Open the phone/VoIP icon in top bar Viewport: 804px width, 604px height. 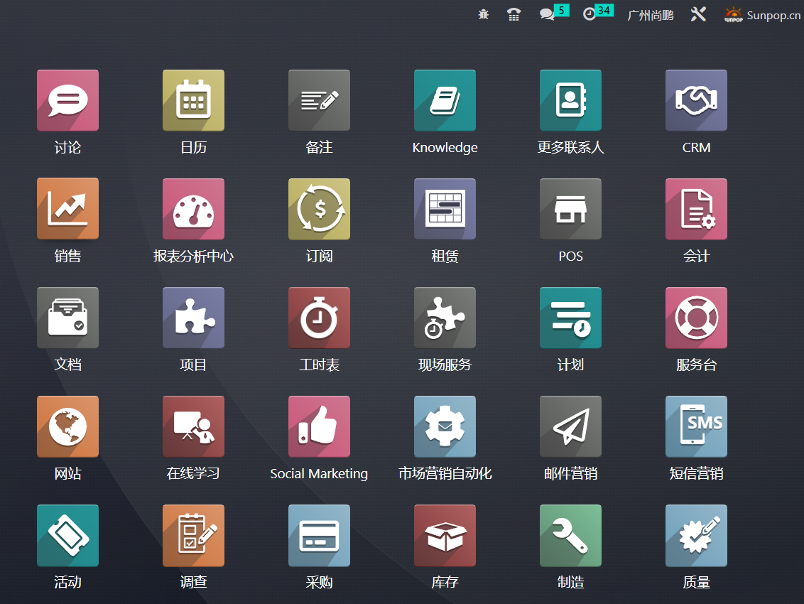514,14
